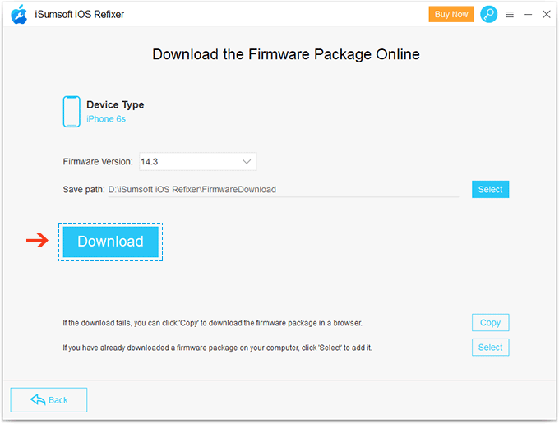Click the Device Type heading
This screenshot has width=559, height=424.
pyautogui.click(x=115, y=104)
